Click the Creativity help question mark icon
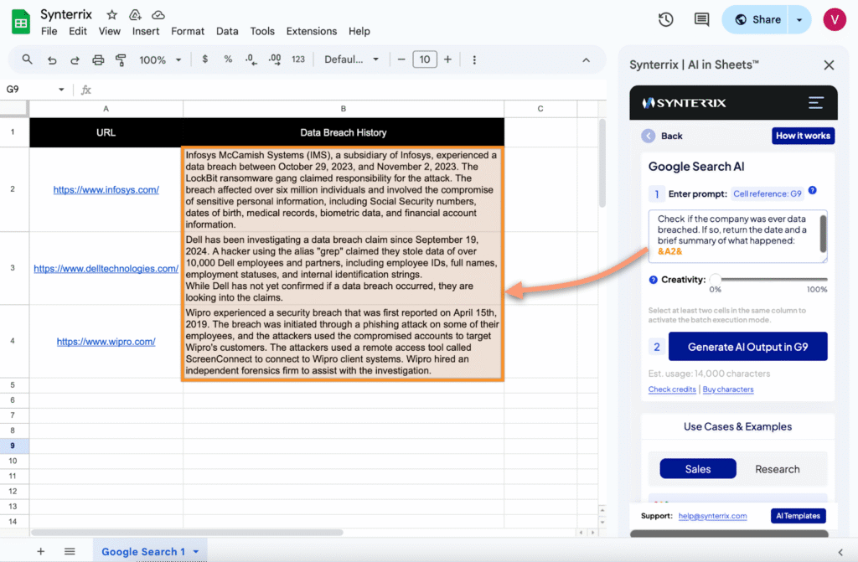The height and width of the screenshot is (562, 858). (653, 280)
